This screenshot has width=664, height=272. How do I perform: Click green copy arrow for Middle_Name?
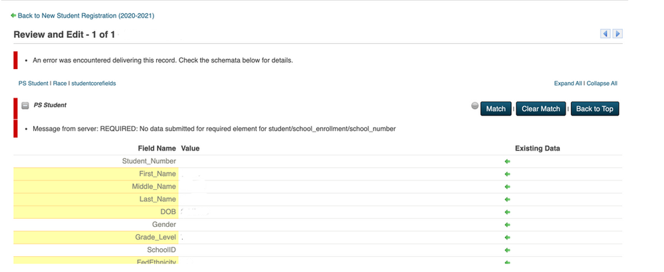coord(507,186)
